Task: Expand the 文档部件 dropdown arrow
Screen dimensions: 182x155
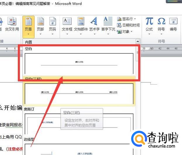Action: pyautogui.click(x=81, y=34)
